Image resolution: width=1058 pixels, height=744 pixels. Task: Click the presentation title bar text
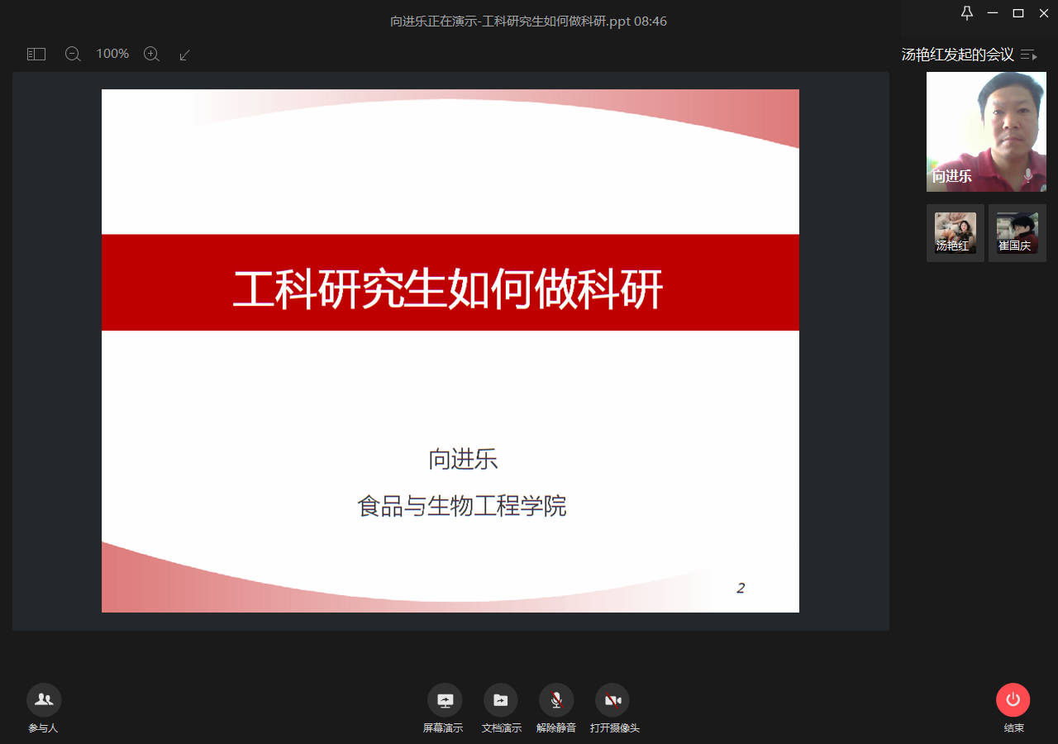pos(529,21)
